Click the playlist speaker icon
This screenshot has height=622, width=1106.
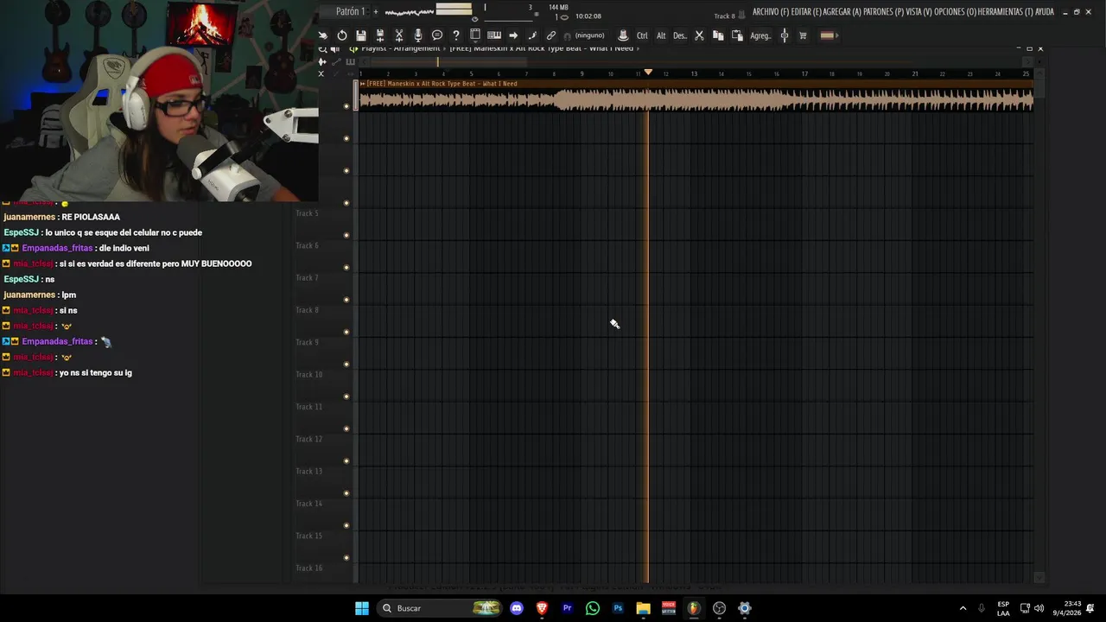click(x=335, y=49)
